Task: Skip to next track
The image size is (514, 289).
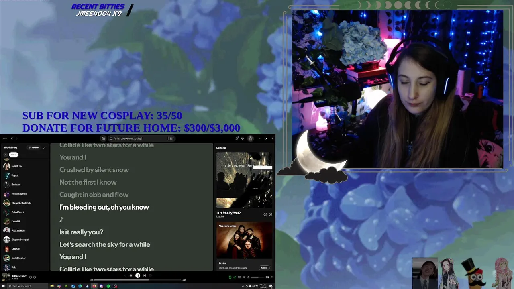Action: point(145,275)
